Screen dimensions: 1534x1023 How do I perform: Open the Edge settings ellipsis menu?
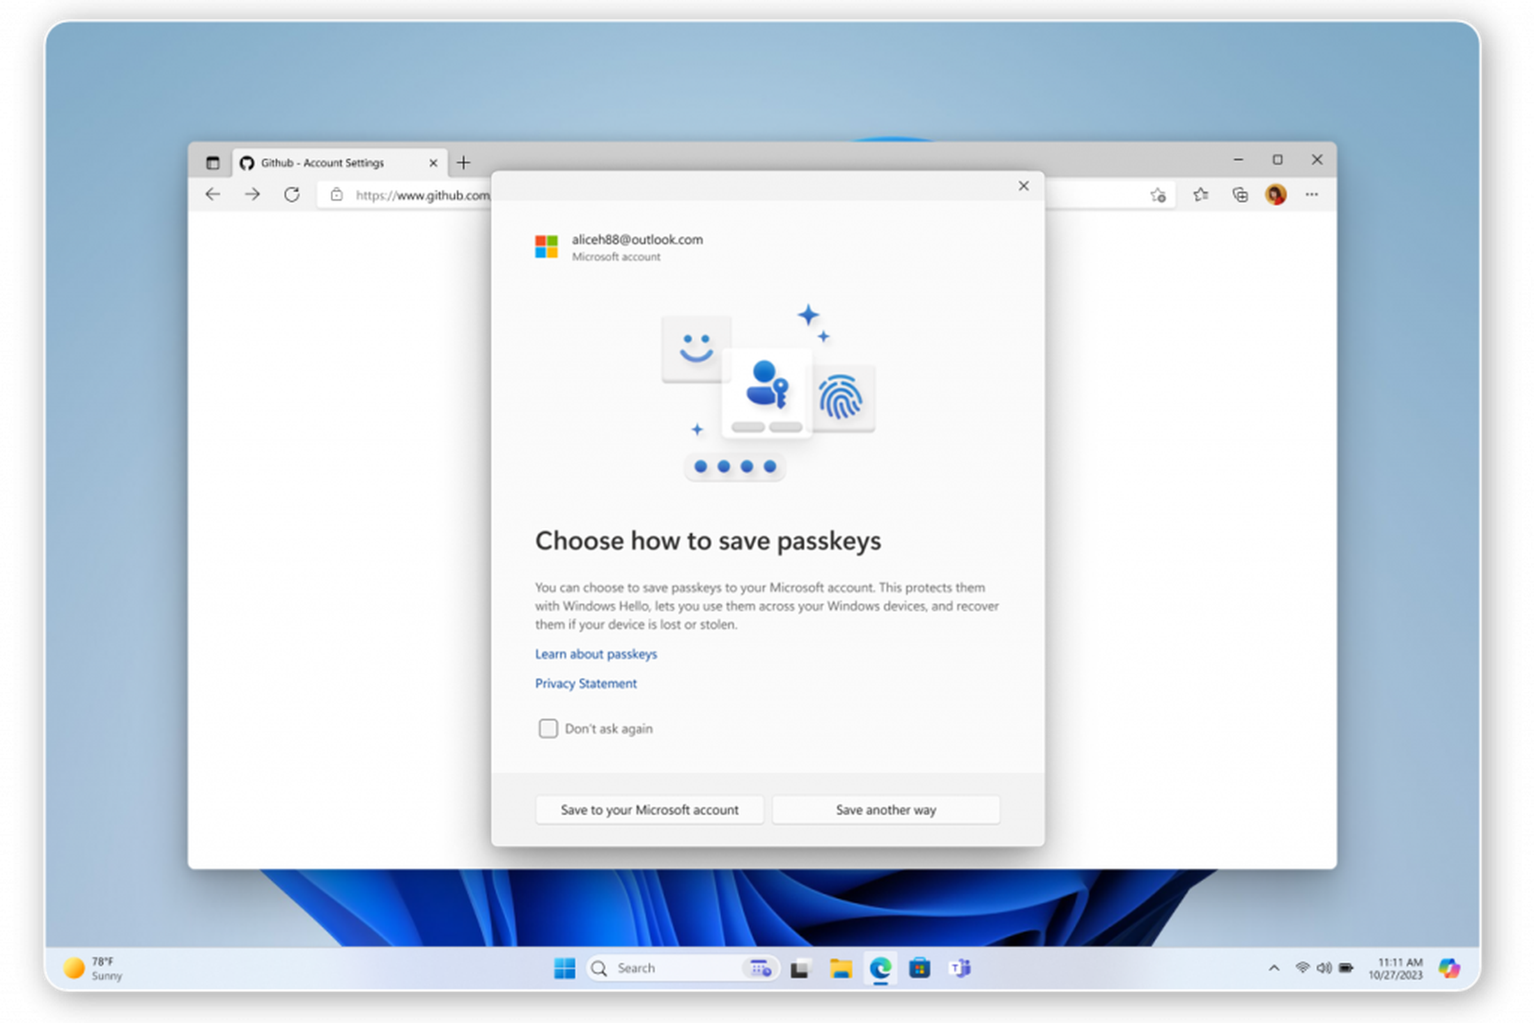(x=1312, y=194)
